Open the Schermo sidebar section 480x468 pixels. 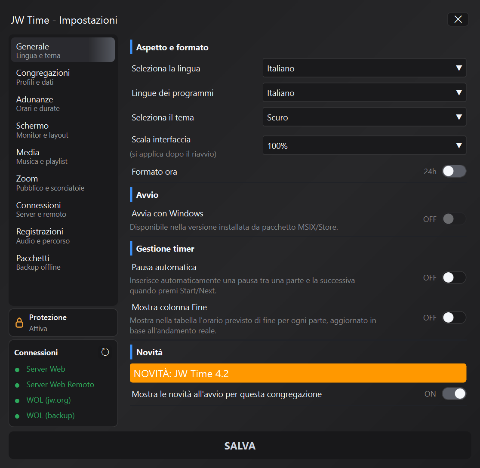tap(63, 130)
